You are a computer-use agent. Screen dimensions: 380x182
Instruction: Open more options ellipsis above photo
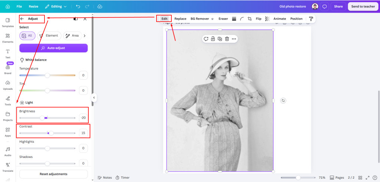coord(234,39)
